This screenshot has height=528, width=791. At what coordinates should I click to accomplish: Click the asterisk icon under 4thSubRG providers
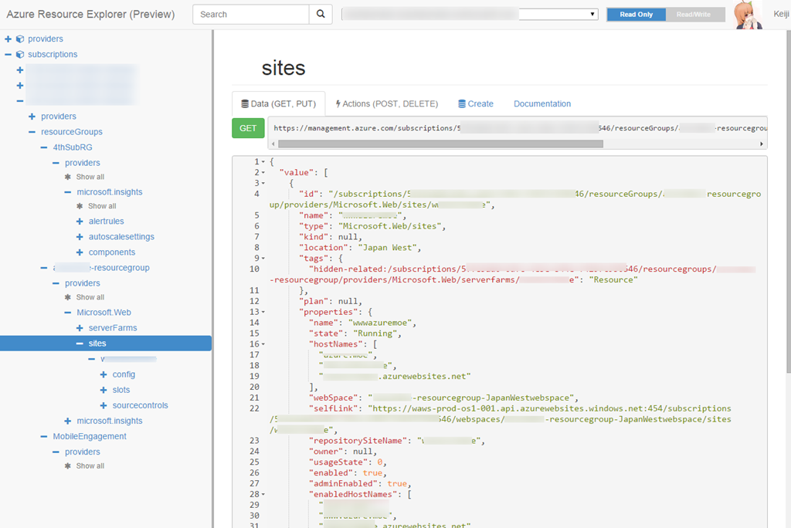pyautogui.click(x=68, y=177)
